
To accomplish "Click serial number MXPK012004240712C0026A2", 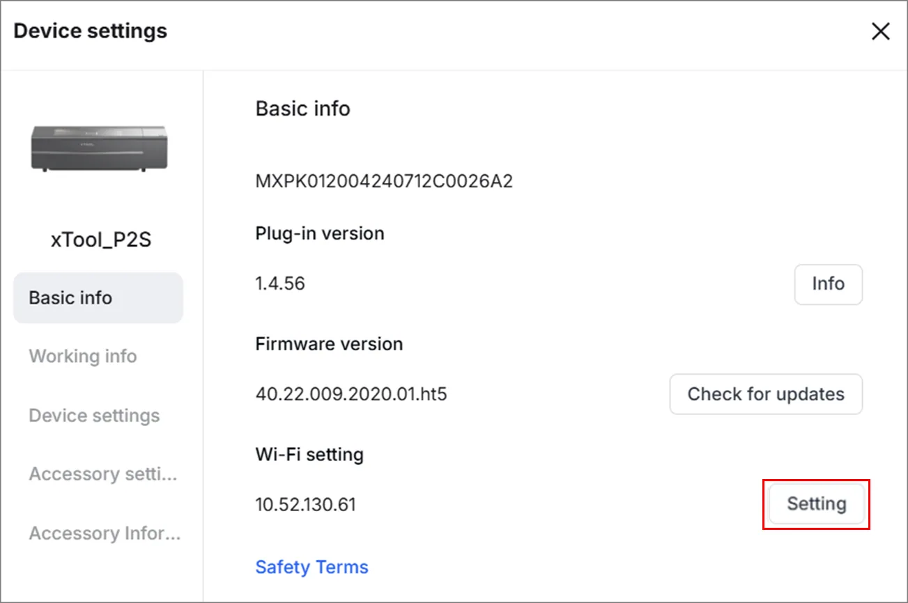I will point(384,182).
